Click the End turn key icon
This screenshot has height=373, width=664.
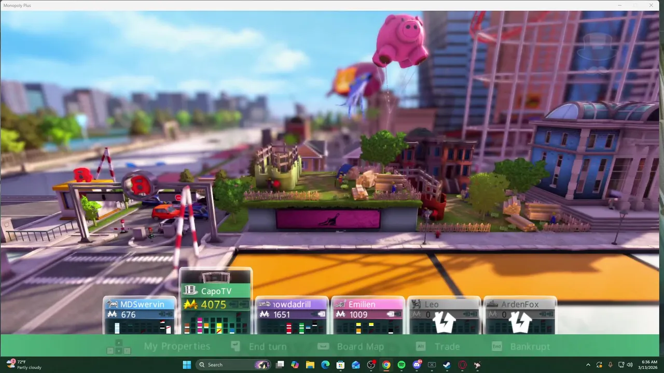click(235, 346)
